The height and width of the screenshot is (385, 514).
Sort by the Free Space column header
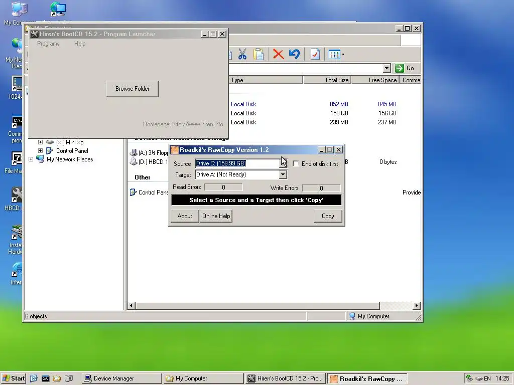375,80
